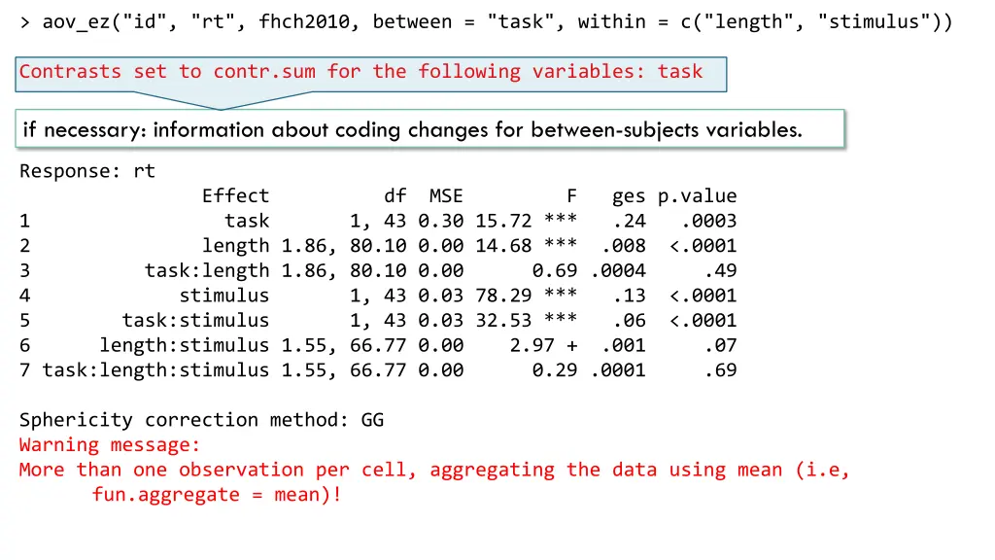The image size is (995, 560).
Task: Click the ges value .24 for task
Action: click(x=629, y=221)
